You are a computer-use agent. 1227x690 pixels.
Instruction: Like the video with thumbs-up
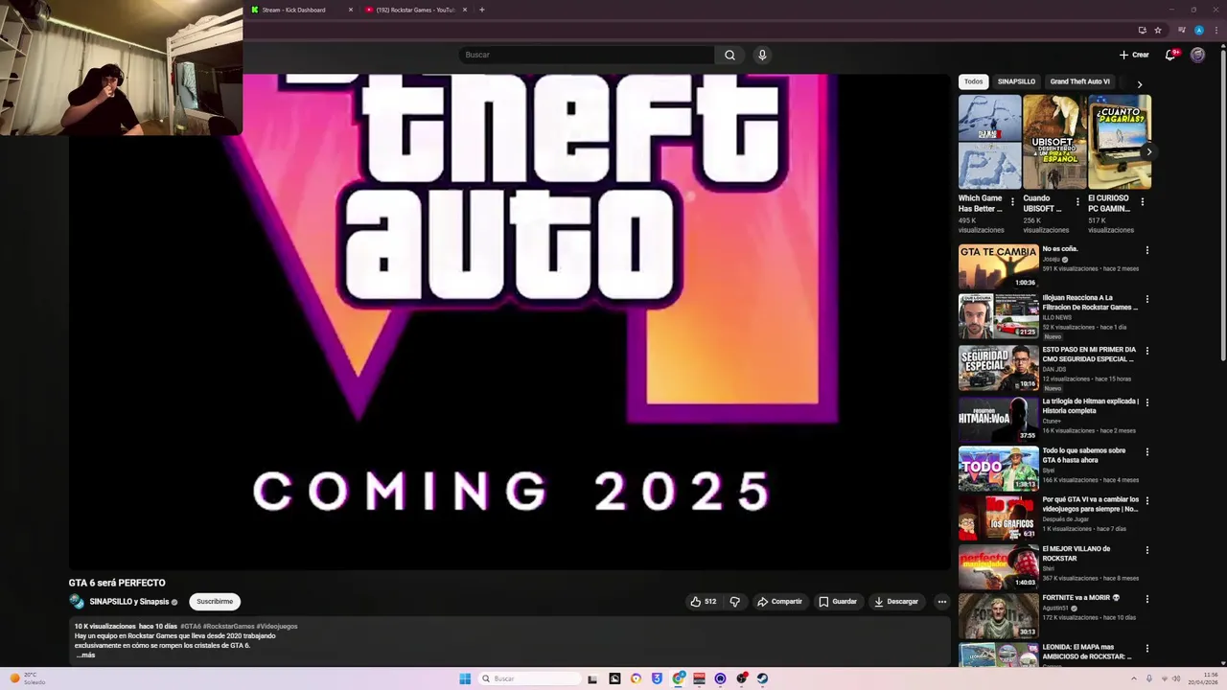(x=704, y=602)
